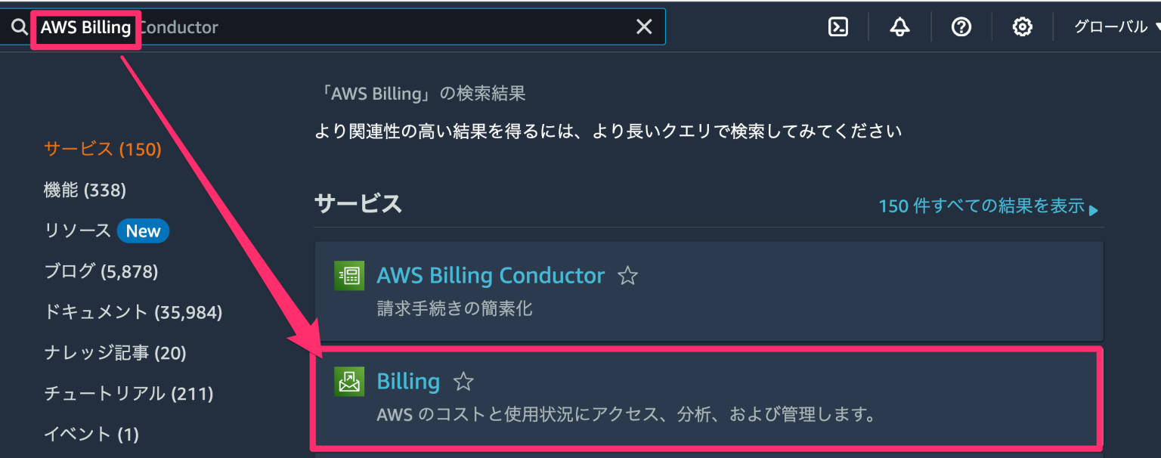
Task: Click the AWS Billing Conductor service icon
Action: point(348,275)
